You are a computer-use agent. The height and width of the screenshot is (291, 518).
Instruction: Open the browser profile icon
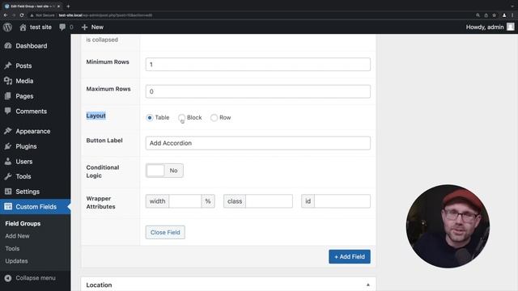(x=504, y=15)
